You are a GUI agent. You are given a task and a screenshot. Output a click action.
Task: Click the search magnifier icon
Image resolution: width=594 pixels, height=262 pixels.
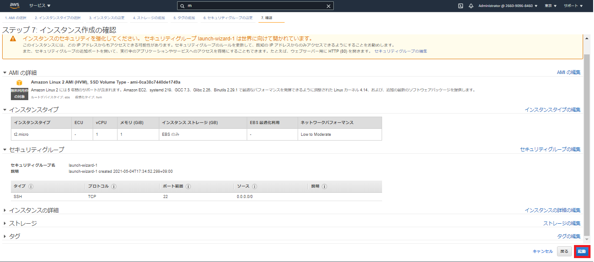[x=182, y=6]
